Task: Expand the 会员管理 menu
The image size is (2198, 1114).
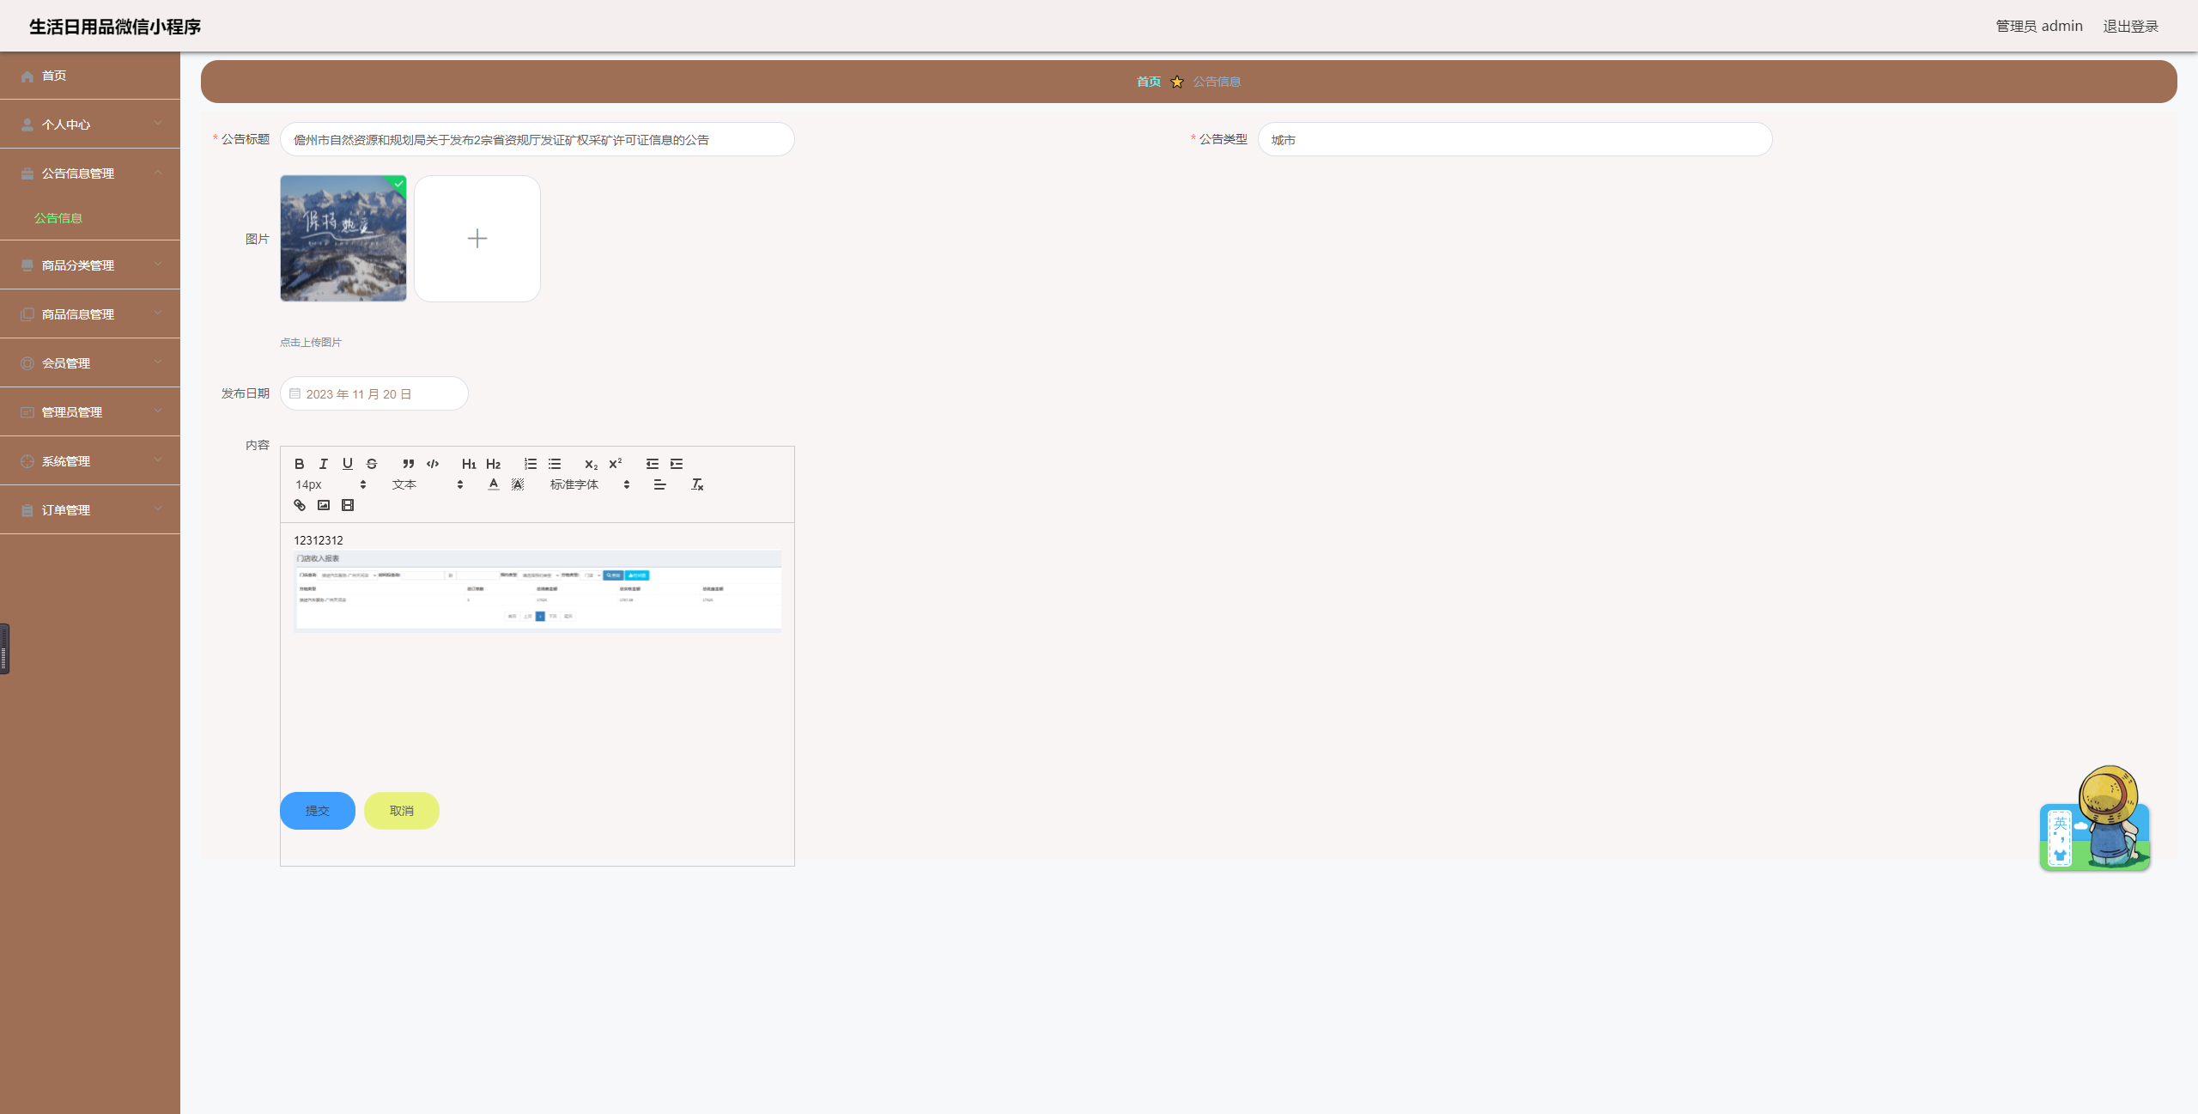Action: click(90, 363)
